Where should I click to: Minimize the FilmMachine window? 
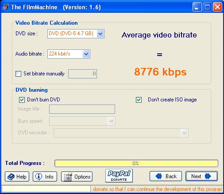197,7
